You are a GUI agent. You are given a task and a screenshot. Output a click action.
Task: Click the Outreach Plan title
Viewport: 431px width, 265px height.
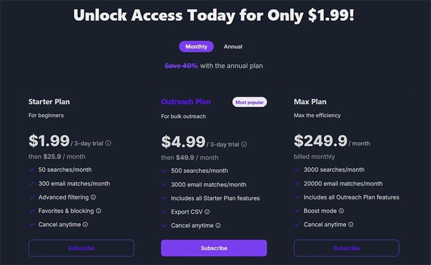186,102
